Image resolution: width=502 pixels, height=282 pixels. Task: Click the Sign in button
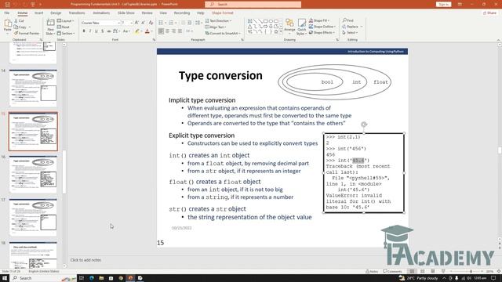click(x=443, y=5)
